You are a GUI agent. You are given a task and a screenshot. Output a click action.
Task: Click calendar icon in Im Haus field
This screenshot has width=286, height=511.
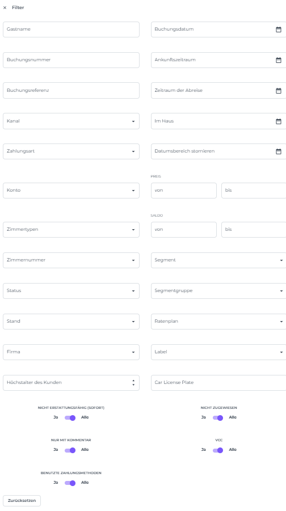[279, 121]
